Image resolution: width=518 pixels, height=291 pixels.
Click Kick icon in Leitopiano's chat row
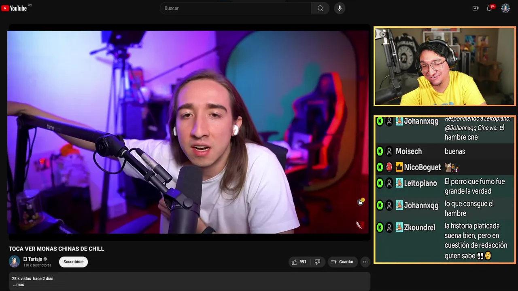380,183
